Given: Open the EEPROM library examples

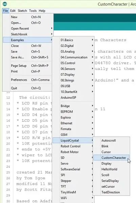Looking at the screenshot, I should pyautogui.click(x=73, y=112).
